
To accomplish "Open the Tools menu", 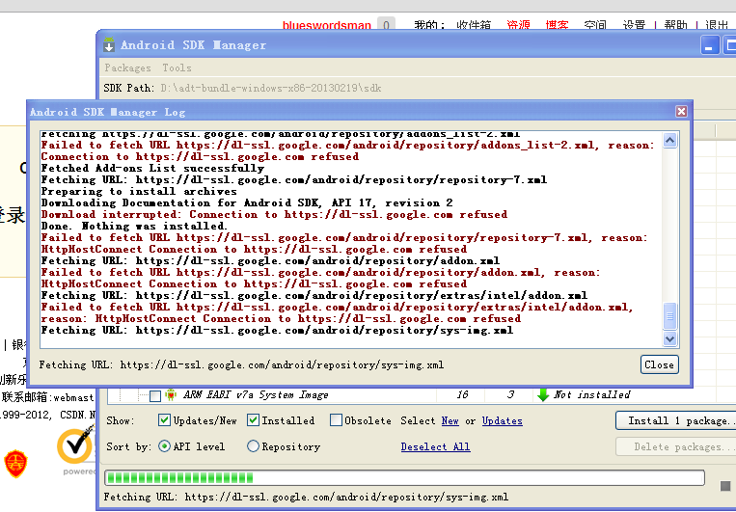I will pyautogui.click(x=177, y=67).
